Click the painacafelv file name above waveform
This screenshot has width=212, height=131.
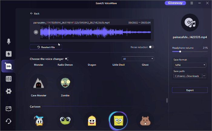click(71, 23)
